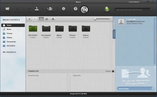Screen dimensions: 157x97
Task: Click the Help question mark icon
Action: [x=76, y=9]
